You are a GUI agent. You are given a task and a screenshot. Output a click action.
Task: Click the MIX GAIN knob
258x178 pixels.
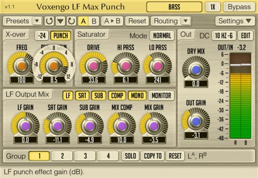click(154, 126)
